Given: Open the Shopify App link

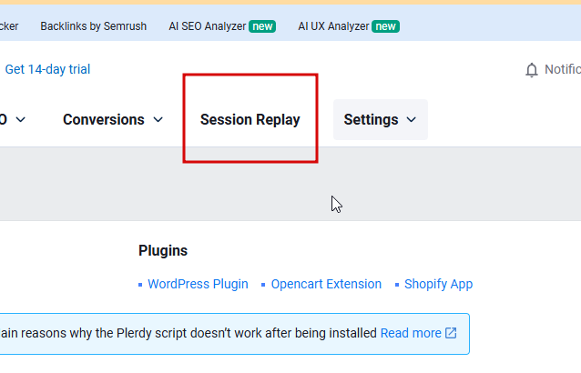Looking at the screenshot, I should [x=438, y=284].
